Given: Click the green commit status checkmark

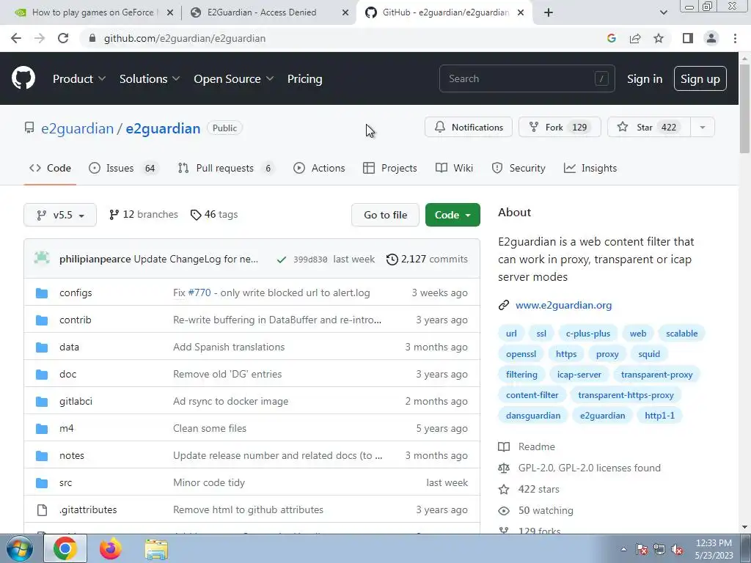Looking at the screenshot, I should 282,260.
